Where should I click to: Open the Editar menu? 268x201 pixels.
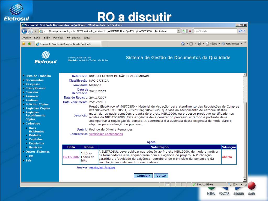tap(37, 38)
